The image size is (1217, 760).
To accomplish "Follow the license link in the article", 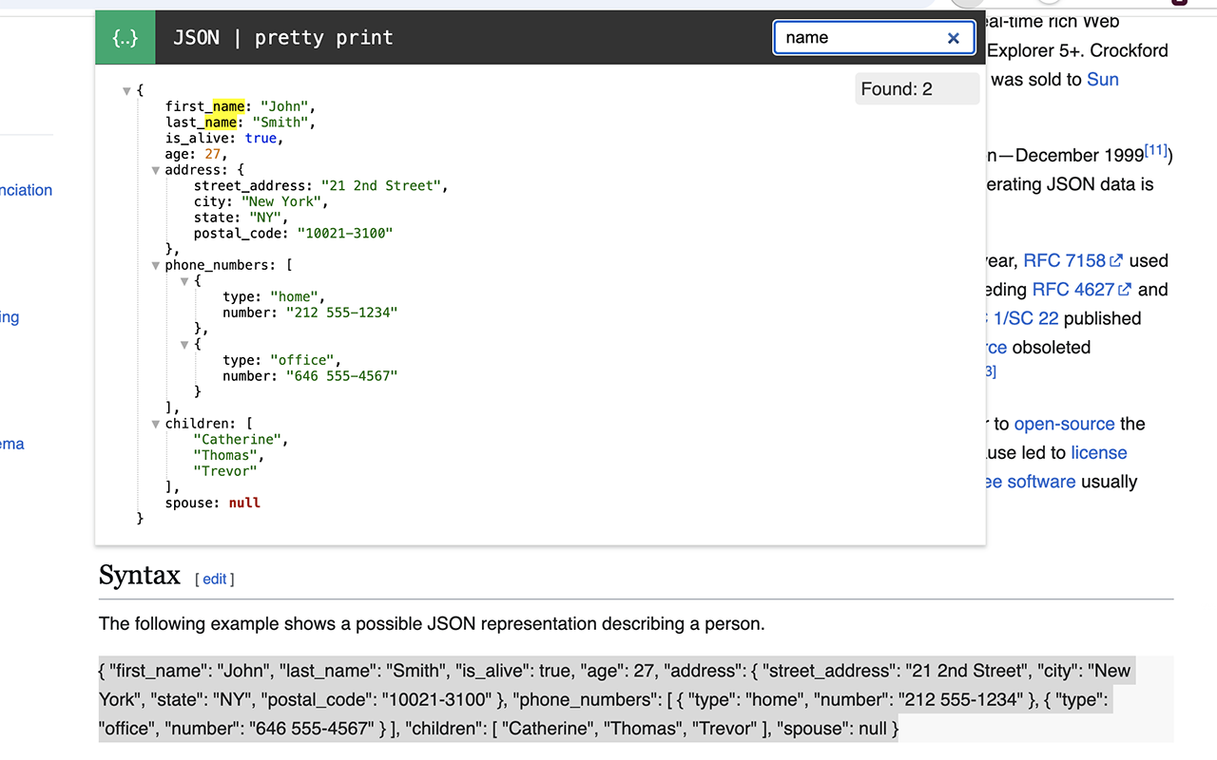I will click(x=1099, y=453).
